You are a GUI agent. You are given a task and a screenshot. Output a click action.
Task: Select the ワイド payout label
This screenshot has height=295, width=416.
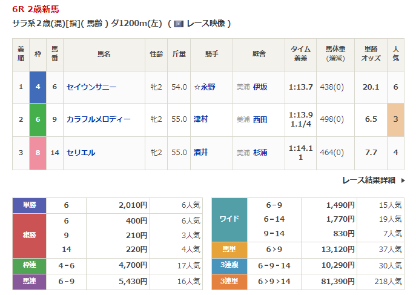229,219
